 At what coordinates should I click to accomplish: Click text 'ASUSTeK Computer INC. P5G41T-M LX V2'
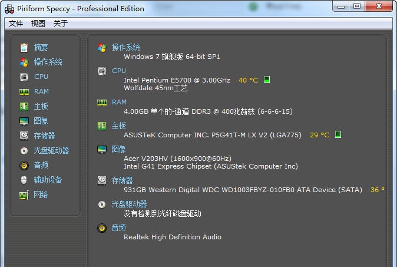196,135
